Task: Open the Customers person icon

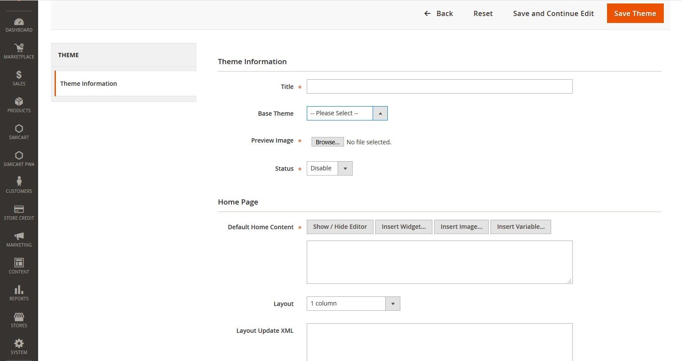Action: (x=19, y=182)
